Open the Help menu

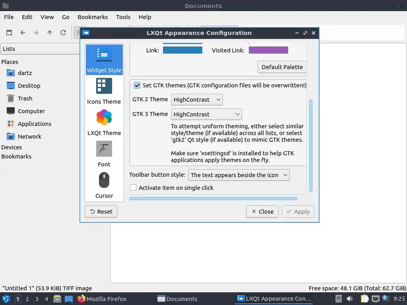point(145,17)
